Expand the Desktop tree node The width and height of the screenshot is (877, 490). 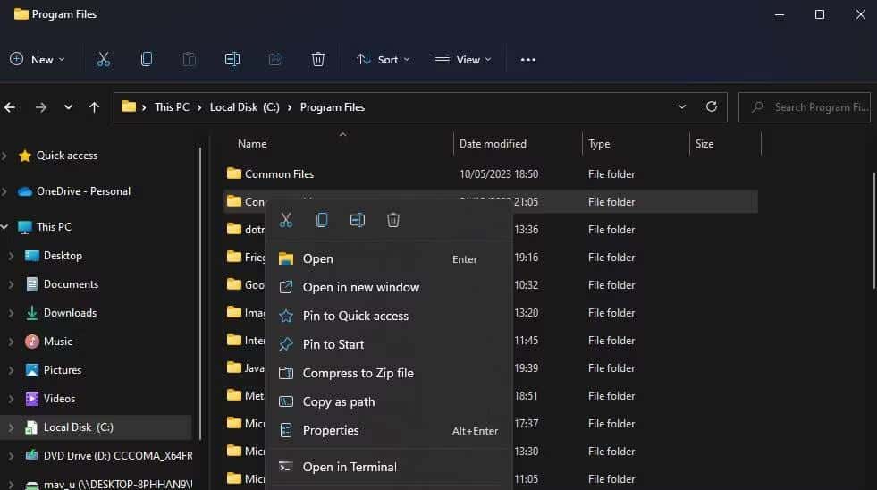click(11, 256)
